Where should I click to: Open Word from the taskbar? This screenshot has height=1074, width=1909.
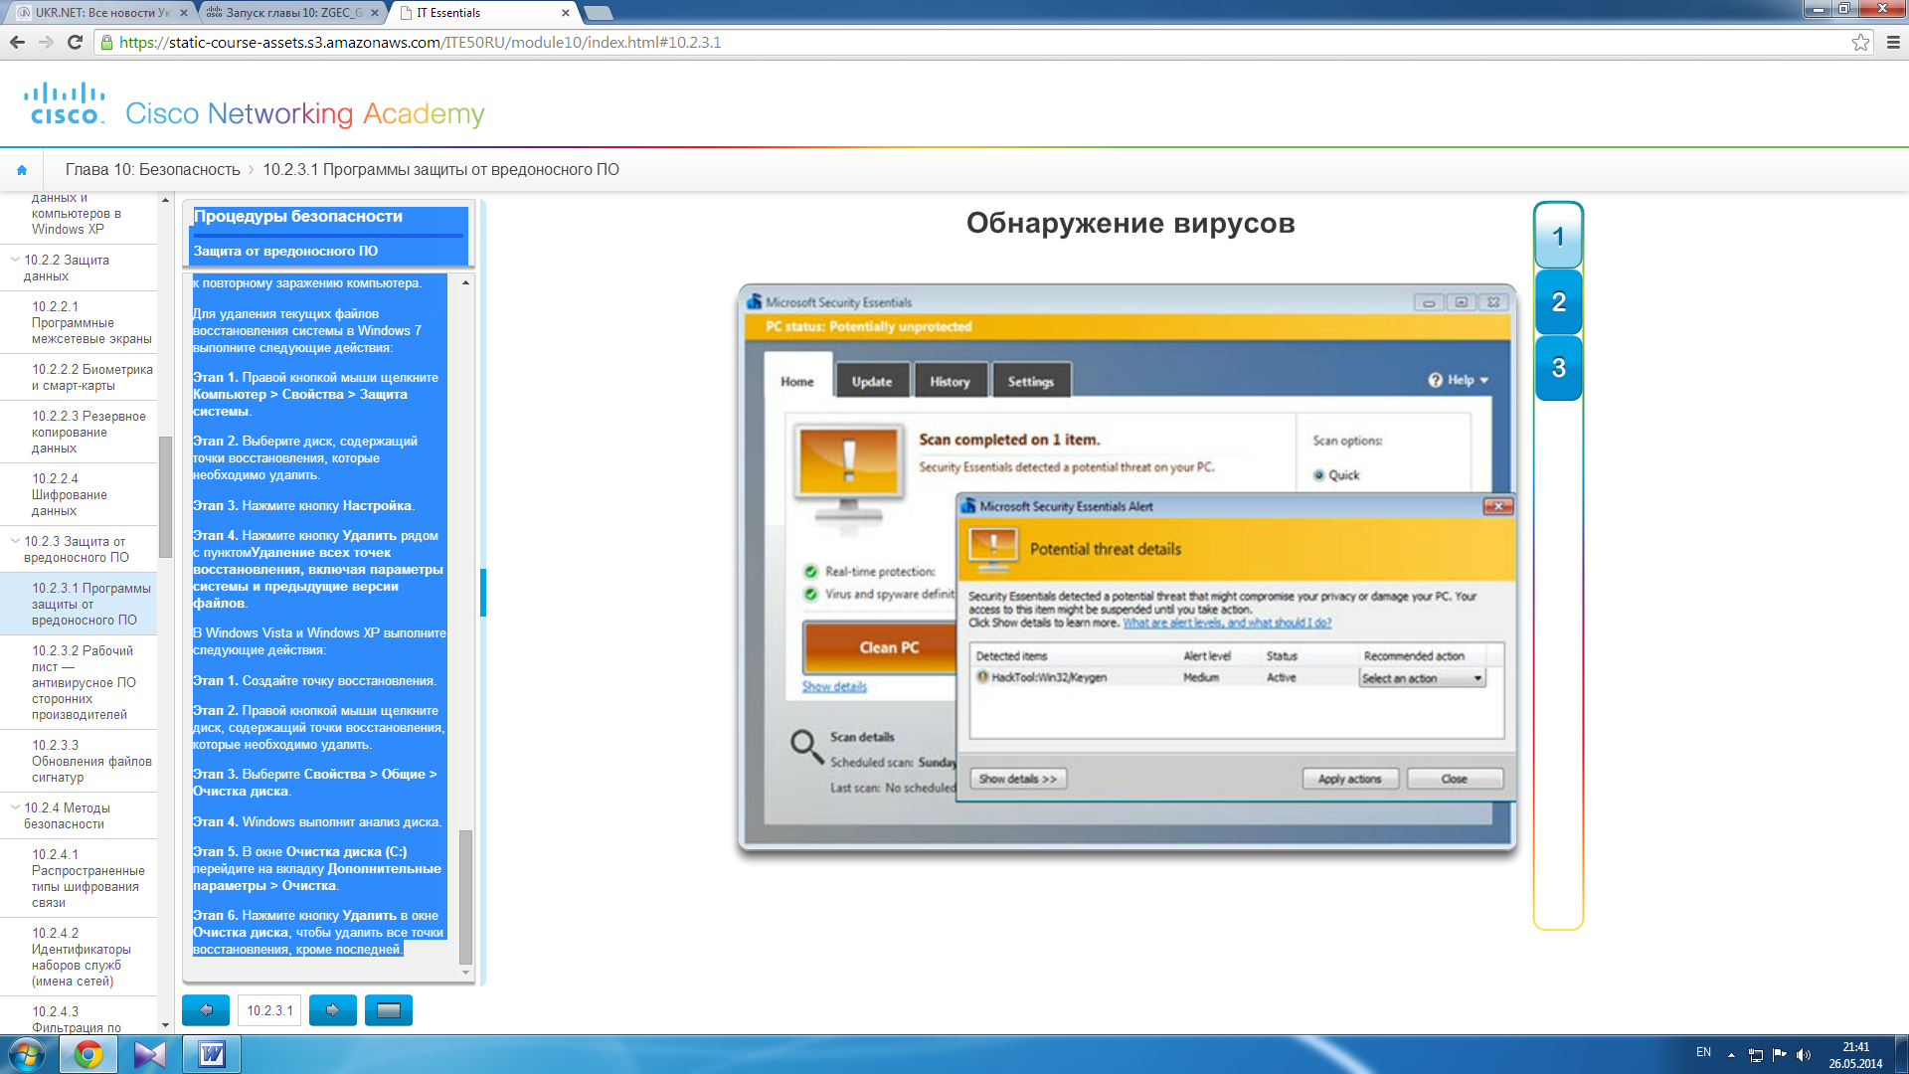212,1054
